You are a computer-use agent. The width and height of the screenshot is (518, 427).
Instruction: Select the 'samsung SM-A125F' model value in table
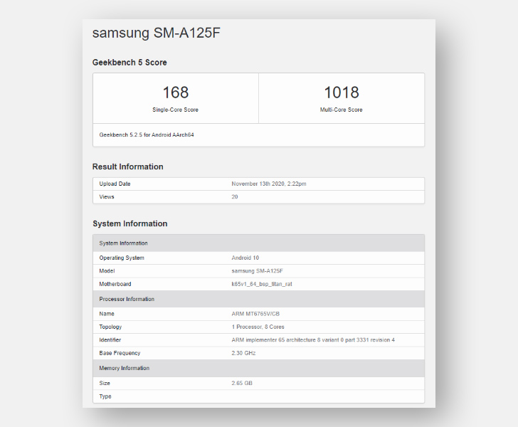pyautogui.click(x=258, y=271)
